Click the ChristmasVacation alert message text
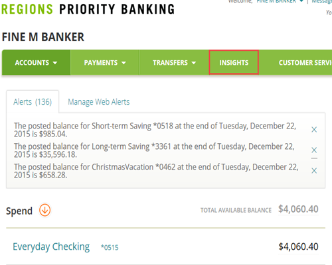This screenshot has width=332, height=265. point(156,171)
